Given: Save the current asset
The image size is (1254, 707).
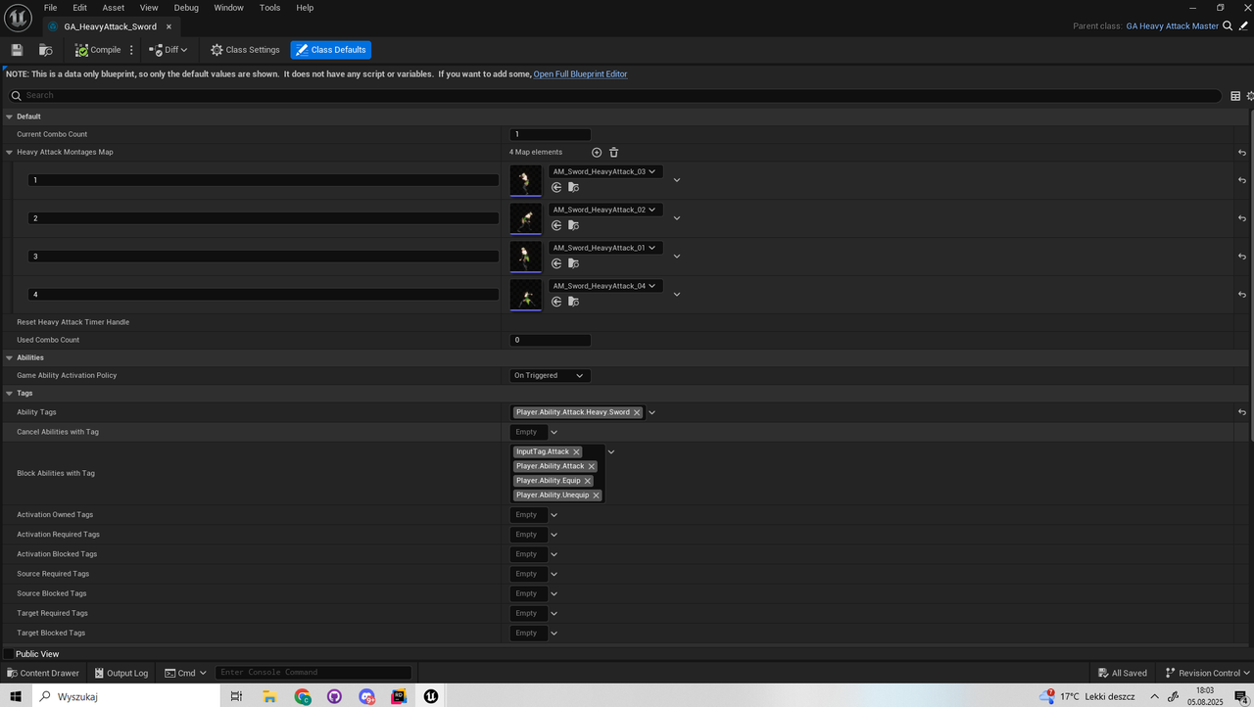Looking at the screenshot, I should click(x=16, y=49).
